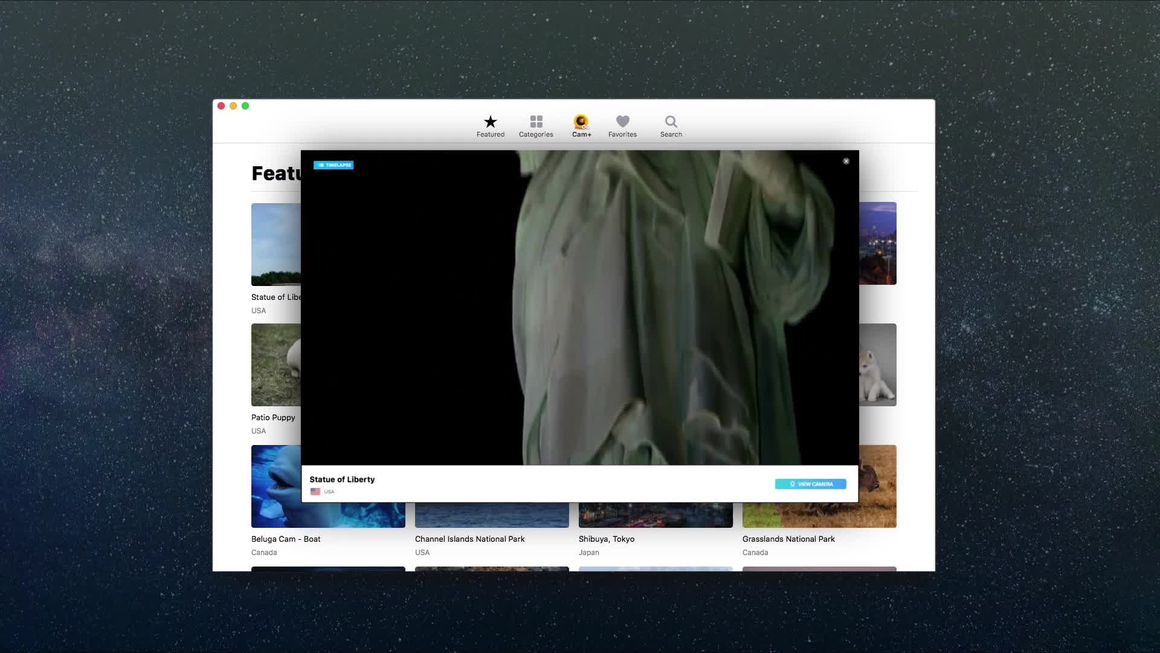This screenshot has width=1160, height=653.
Task: Select the Patio Puppy camera thumbnail
Action: click(275, 365)
